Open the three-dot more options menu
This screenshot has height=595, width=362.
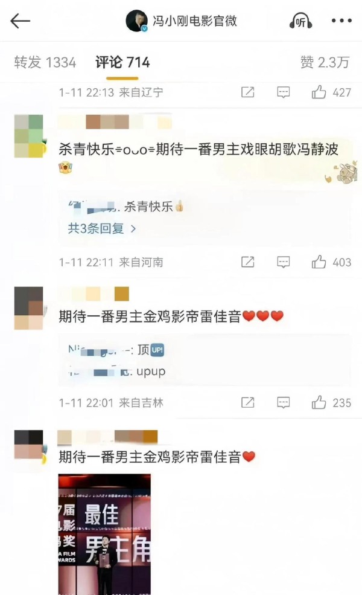tap(341, 21)
